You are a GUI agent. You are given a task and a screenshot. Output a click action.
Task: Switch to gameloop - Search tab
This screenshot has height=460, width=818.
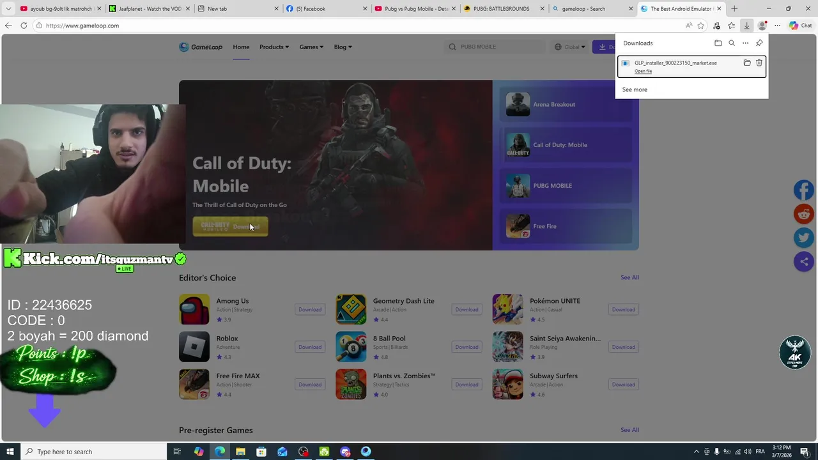click(x=593, y=9)
